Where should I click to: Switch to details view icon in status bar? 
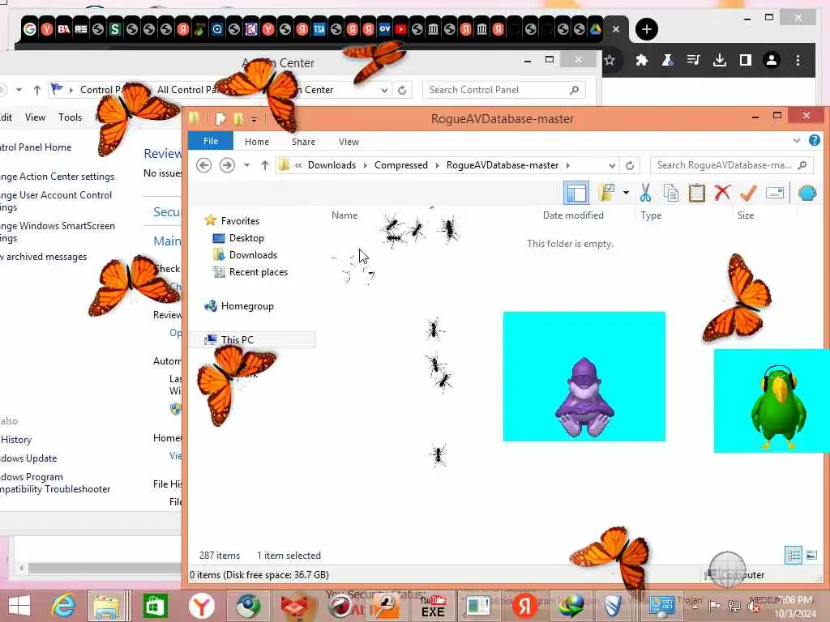(793, 555)
